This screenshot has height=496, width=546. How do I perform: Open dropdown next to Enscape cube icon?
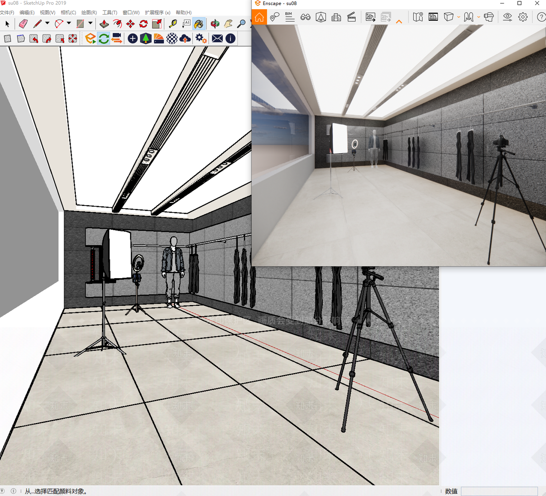(458, 17)
